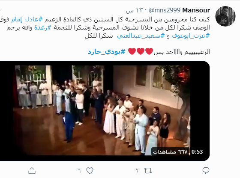
Task: Open the #سعيد_عبدالغني hashtag
Action: pyautogui.click(x=141, y=36)
